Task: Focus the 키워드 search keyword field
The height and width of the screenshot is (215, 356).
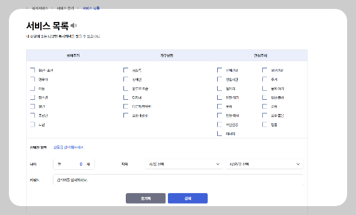Action: [x=178, y=180]
